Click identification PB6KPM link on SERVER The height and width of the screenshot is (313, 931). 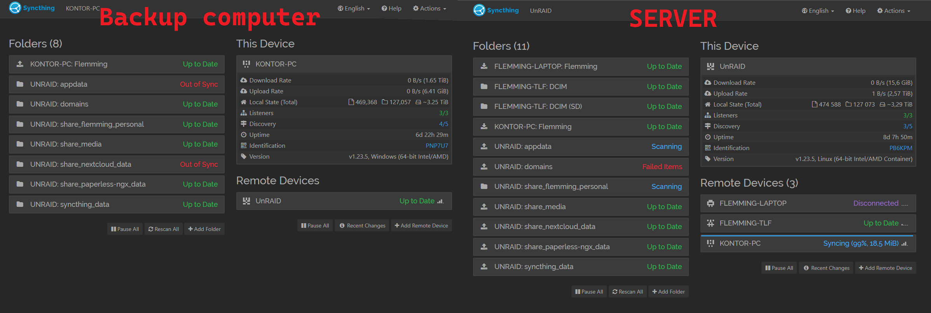(901, 148)
